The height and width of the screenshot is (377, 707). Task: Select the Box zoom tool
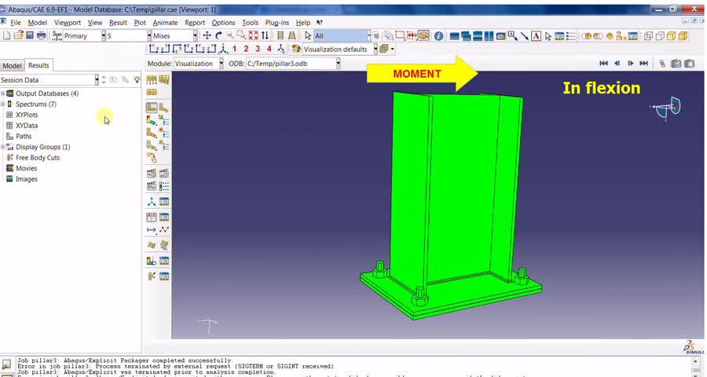[242, 35]
